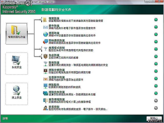Toggle the 網路監控 status light
Image resolution: width=164 pixels, height=123 pixels.
tap(156, 86)
